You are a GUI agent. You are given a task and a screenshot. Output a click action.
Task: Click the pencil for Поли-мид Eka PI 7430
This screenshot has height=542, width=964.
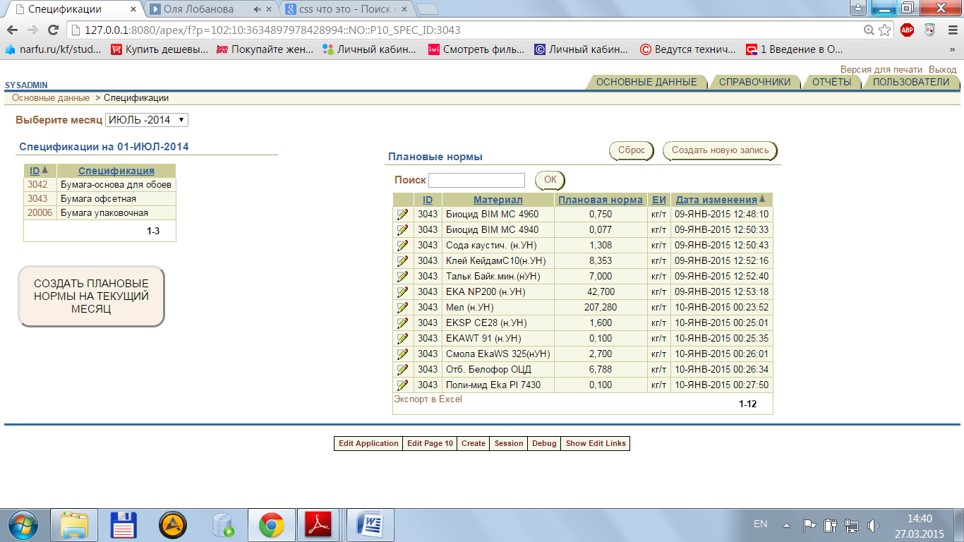click(x=403, y=385)
